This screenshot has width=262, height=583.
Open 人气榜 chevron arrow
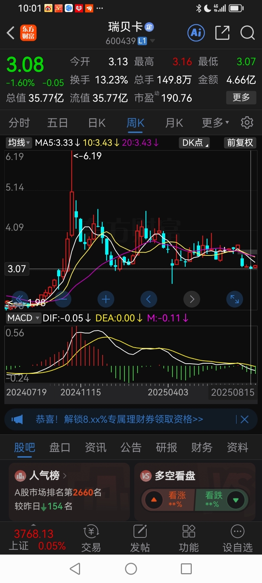pyautogui.click(x=65, y=476)
